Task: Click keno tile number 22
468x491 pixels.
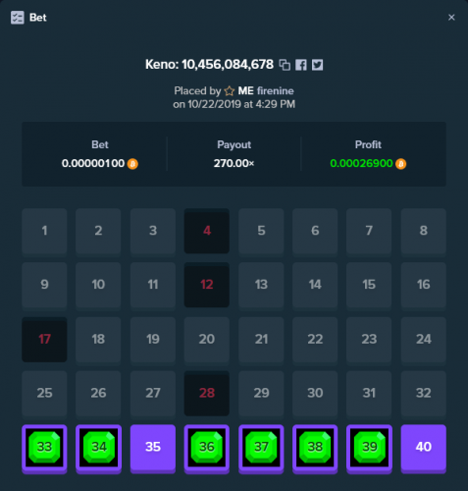Action: pyautogui.click(x=315, y=340)
